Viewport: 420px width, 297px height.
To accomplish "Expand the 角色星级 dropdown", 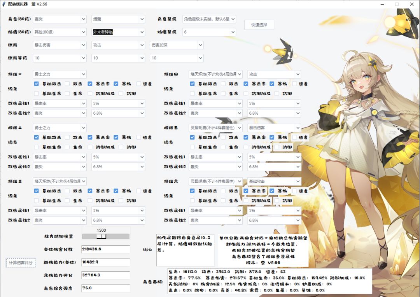I will (209, 19).
